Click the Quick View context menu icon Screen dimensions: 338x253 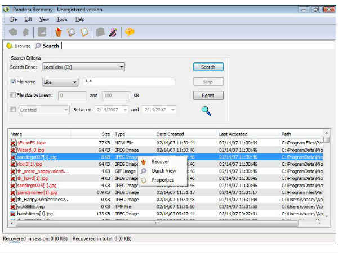click(x=144, y=171)
